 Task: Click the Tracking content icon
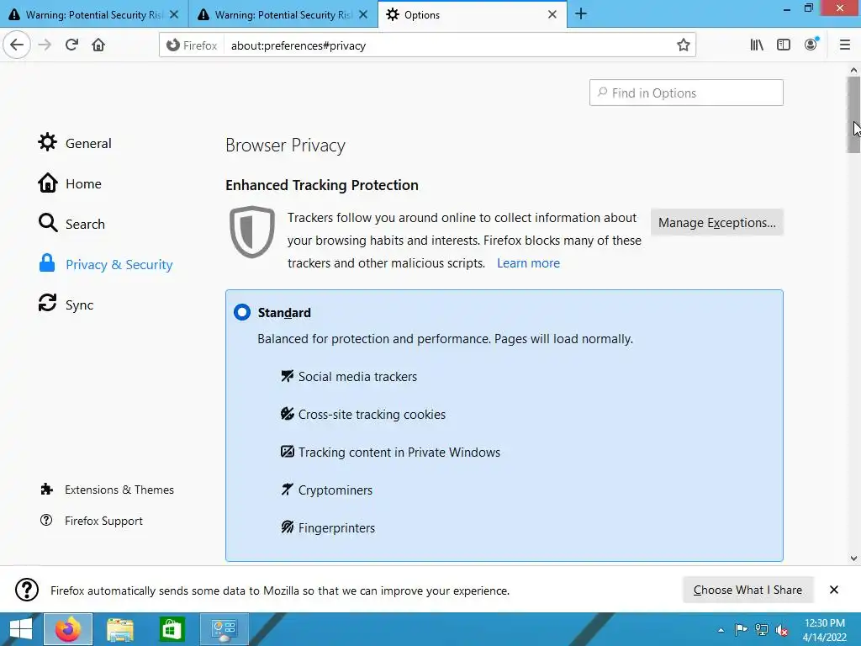click(288, 452)
